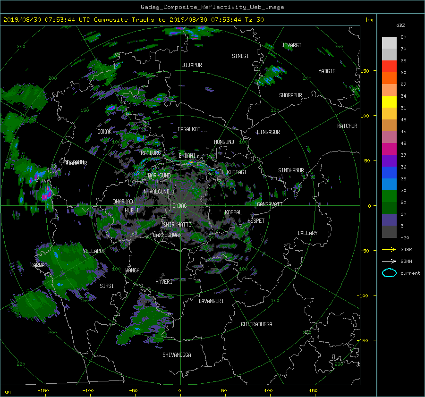The height and width of the screenshot is (397, 425).
Task: Click the GOKAK city label
Action: pyautogui.click(x=105, y=131)
